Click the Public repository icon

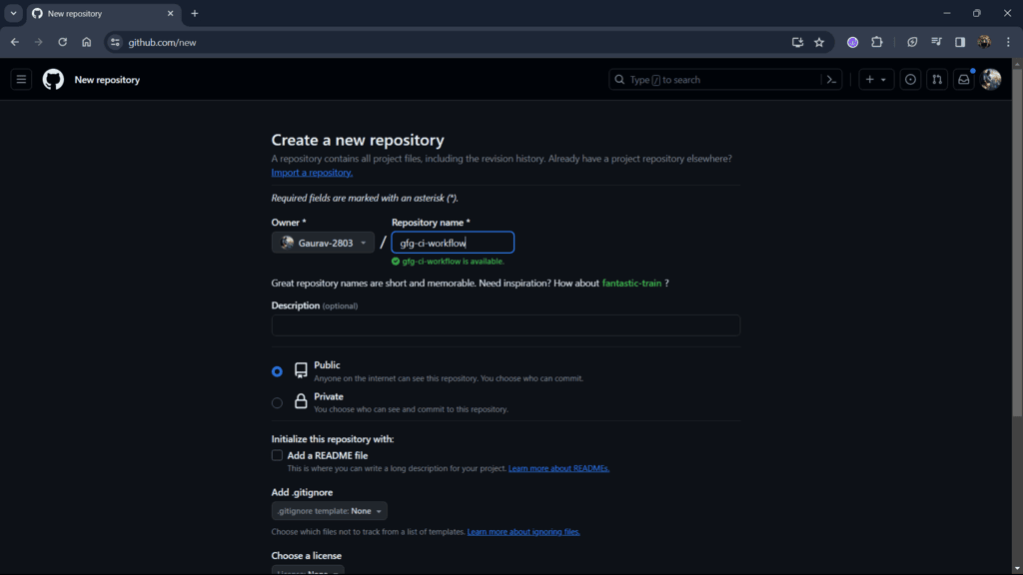click(301, 370)
